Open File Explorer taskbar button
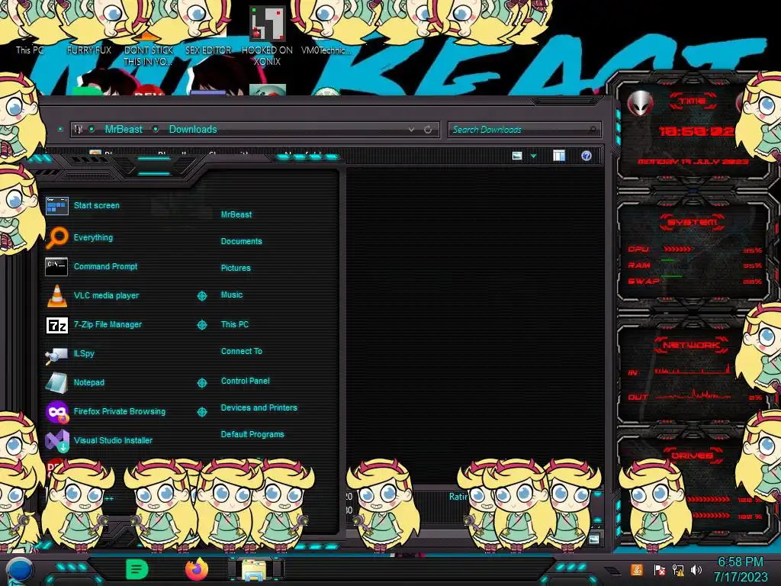 256,569
